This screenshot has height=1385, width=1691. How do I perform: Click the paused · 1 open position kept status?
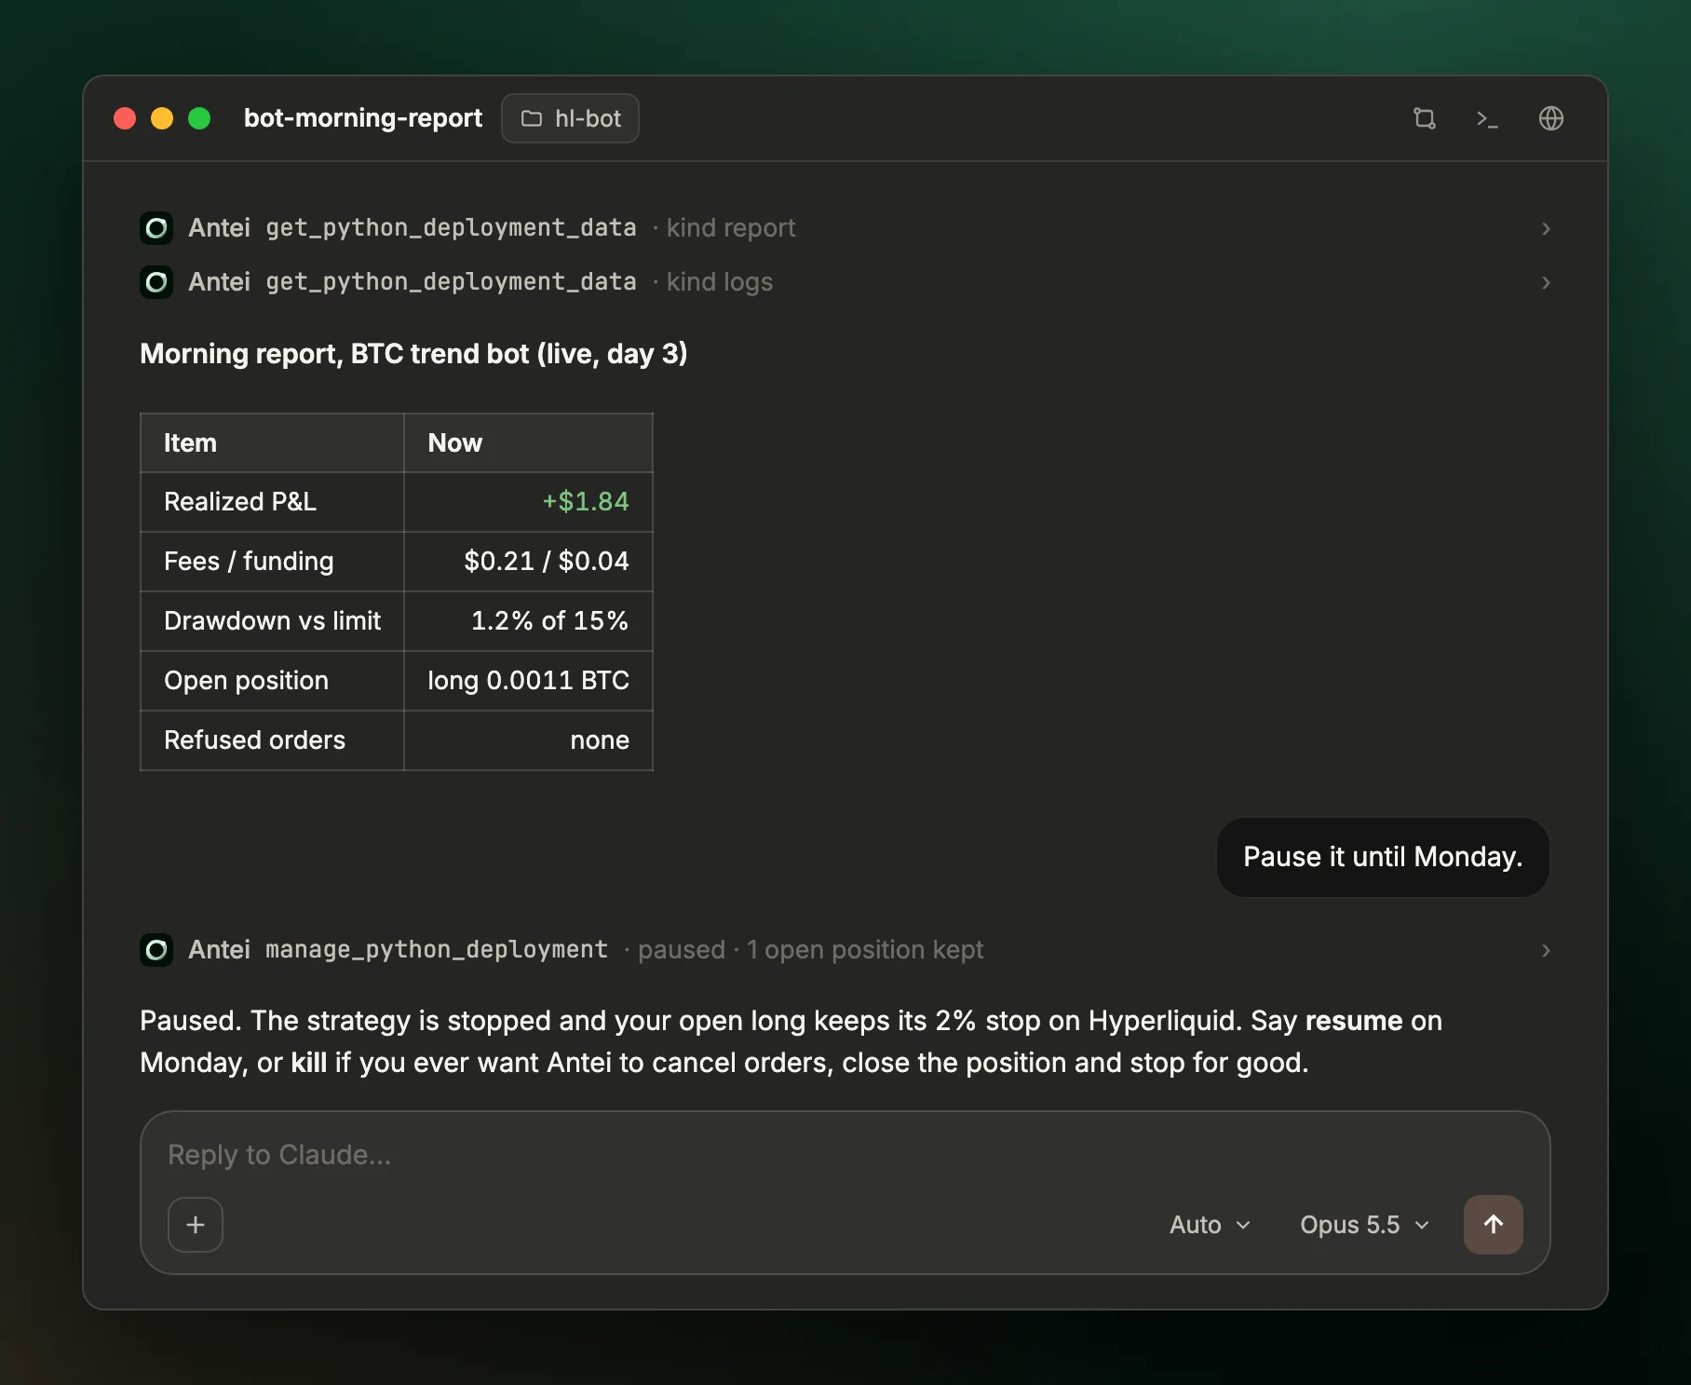pos(810,949)
